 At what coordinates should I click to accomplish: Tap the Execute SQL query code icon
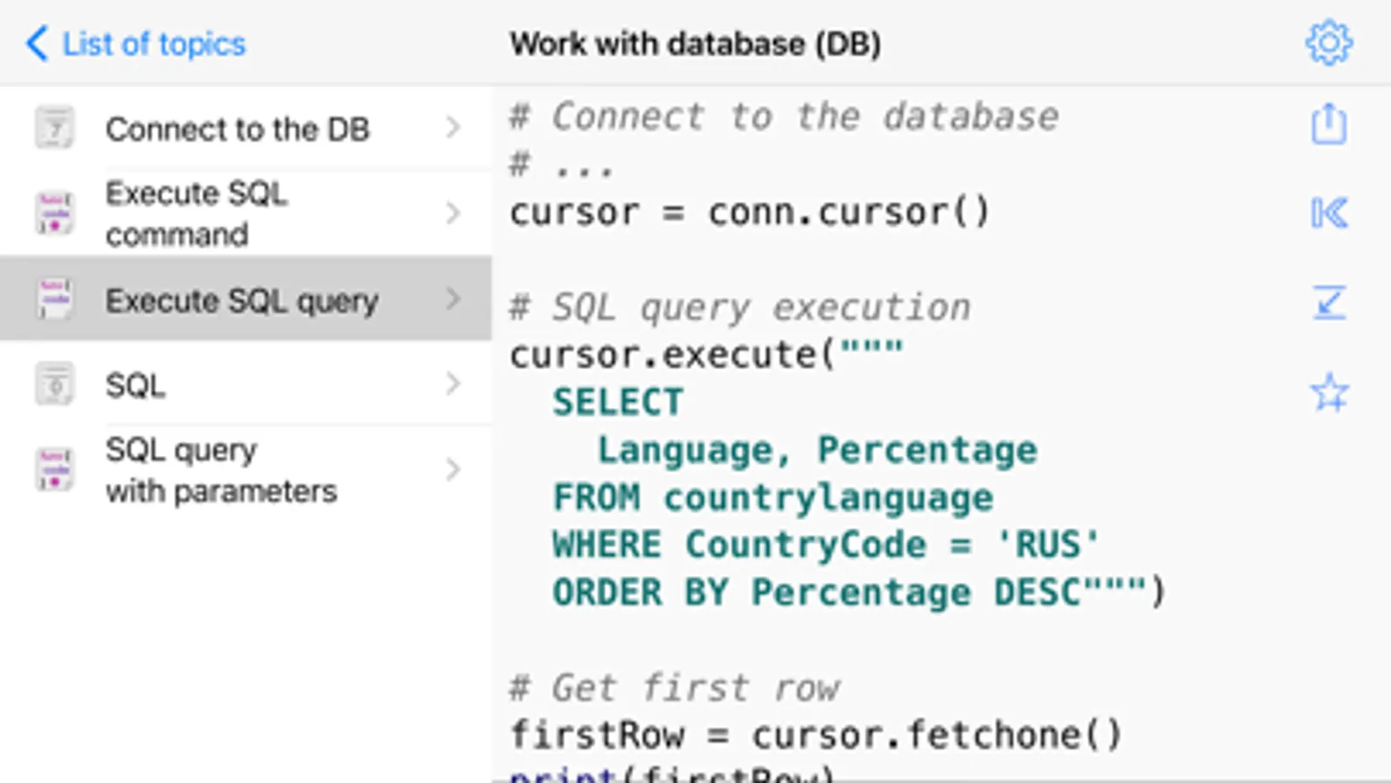click(x=55, y=299)
